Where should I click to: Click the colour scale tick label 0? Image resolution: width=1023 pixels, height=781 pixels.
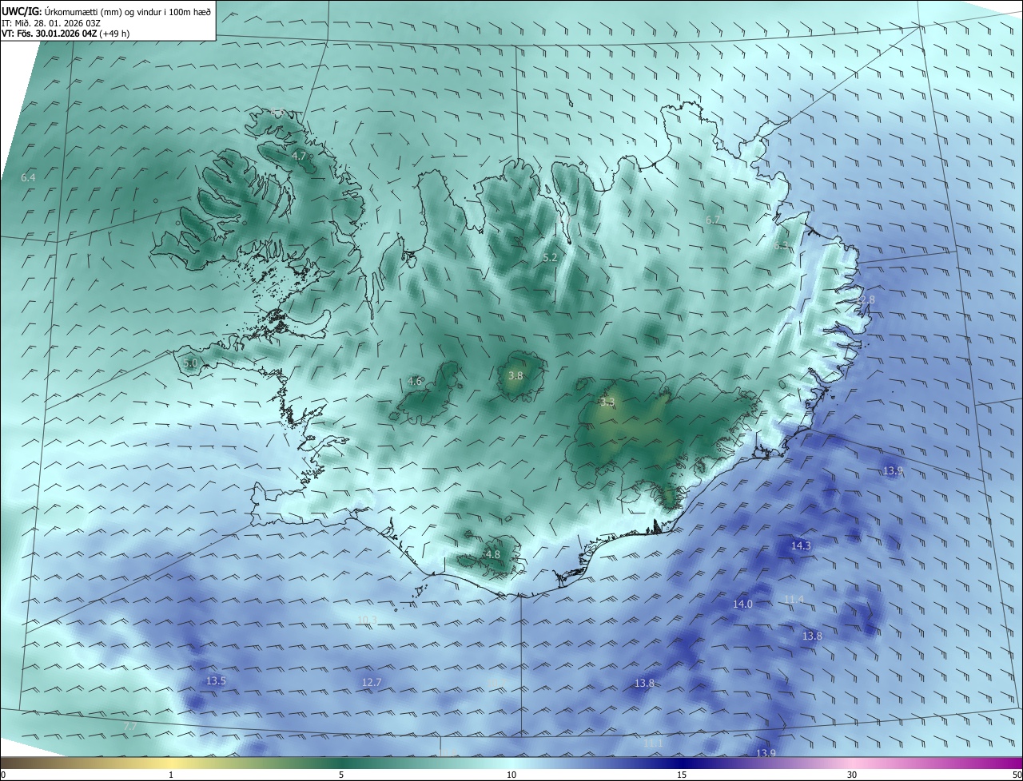pyautogui.click(x=3, y=775)
